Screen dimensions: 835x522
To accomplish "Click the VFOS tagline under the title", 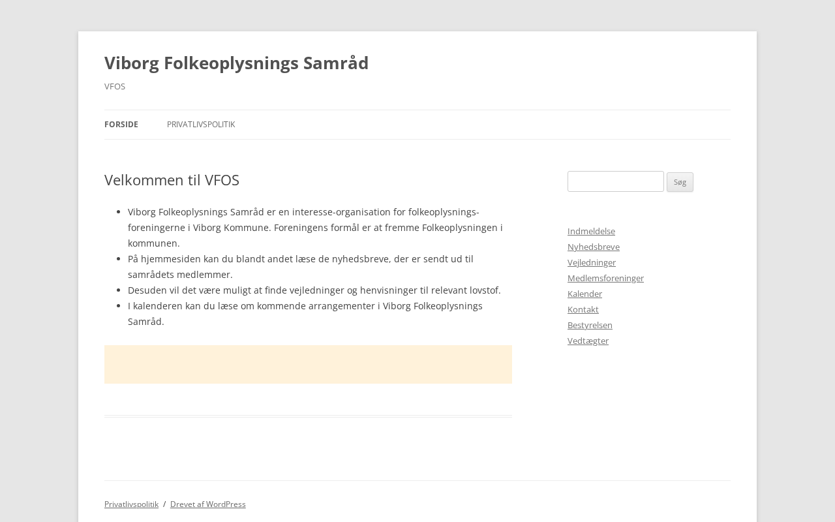I will point(115,87).
